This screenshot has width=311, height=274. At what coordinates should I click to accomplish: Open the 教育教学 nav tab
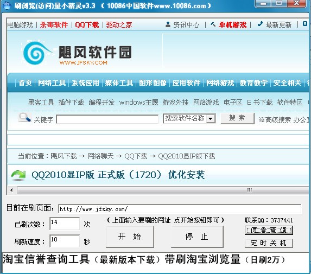[x=253, y=83]
